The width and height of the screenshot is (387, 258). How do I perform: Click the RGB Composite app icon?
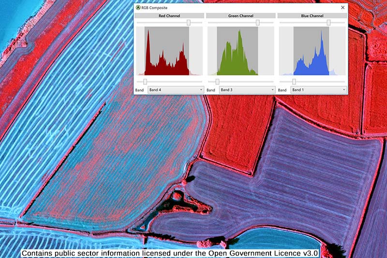[138, 8]
